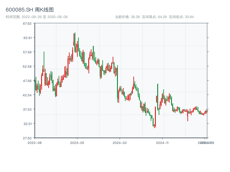Screen dimensions: 230x172
Task: Select the 37.53 price axis label
Action: tap(27, 109)
